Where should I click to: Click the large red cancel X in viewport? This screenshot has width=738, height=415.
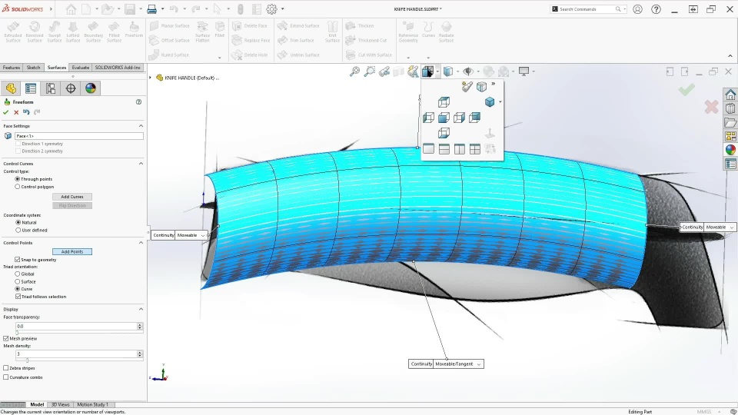click(x=711, y=107)
